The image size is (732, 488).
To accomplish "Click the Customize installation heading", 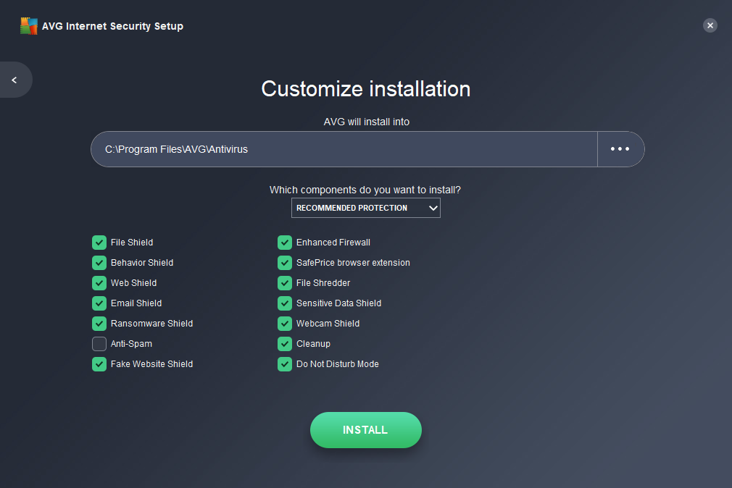I will [365, 88].
